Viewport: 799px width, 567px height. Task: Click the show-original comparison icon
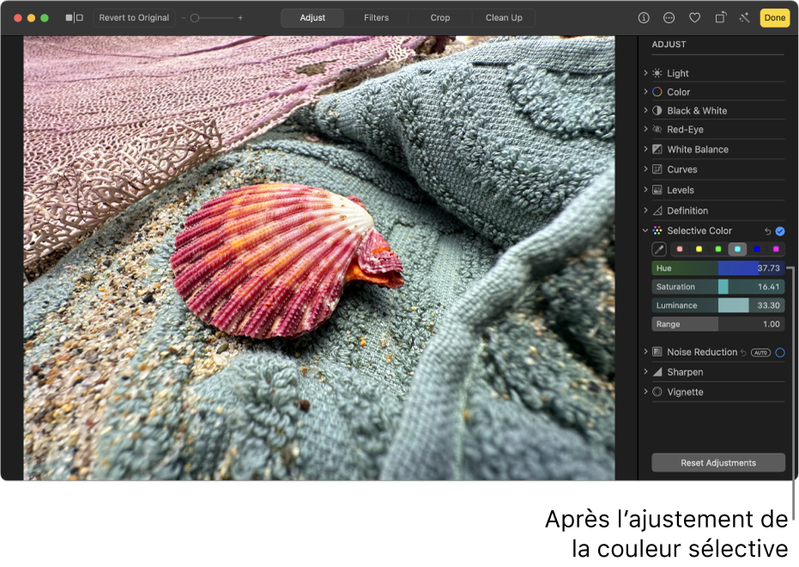point(75,18)
